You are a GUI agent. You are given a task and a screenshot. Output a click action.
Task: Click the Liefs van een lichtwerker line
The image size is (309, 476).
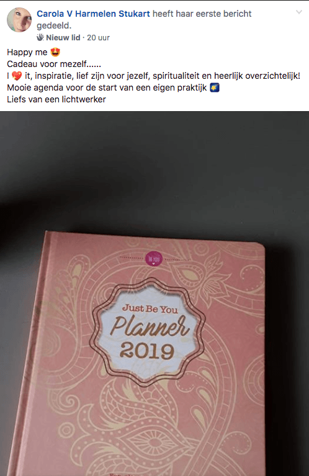(56, 99)
